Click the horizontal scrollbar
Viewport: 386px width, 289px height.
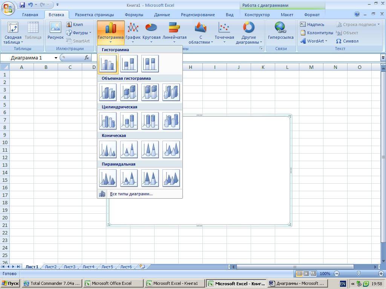[x=295, y=267]
